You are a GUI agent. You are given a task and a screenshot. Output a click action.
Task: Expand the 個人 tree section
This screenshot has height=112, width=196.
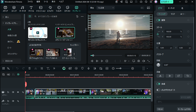3,17
